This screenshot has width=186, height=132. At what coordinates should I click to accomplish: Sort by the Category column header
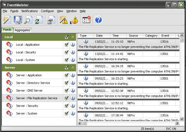tap(151, 36)
